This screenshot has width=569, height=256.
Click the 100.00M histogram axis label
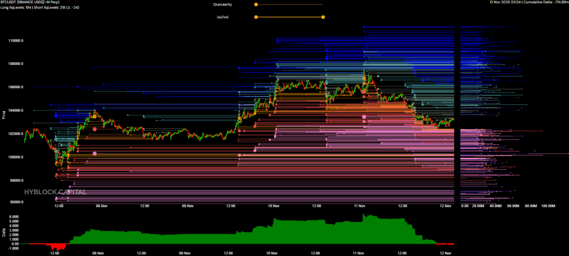point(548,206)
